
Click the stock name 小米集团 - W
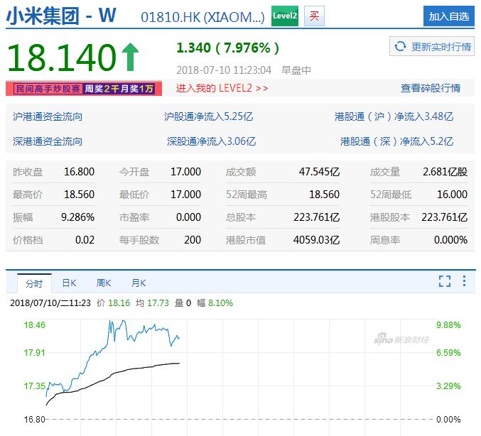click(x=61, y=16)
